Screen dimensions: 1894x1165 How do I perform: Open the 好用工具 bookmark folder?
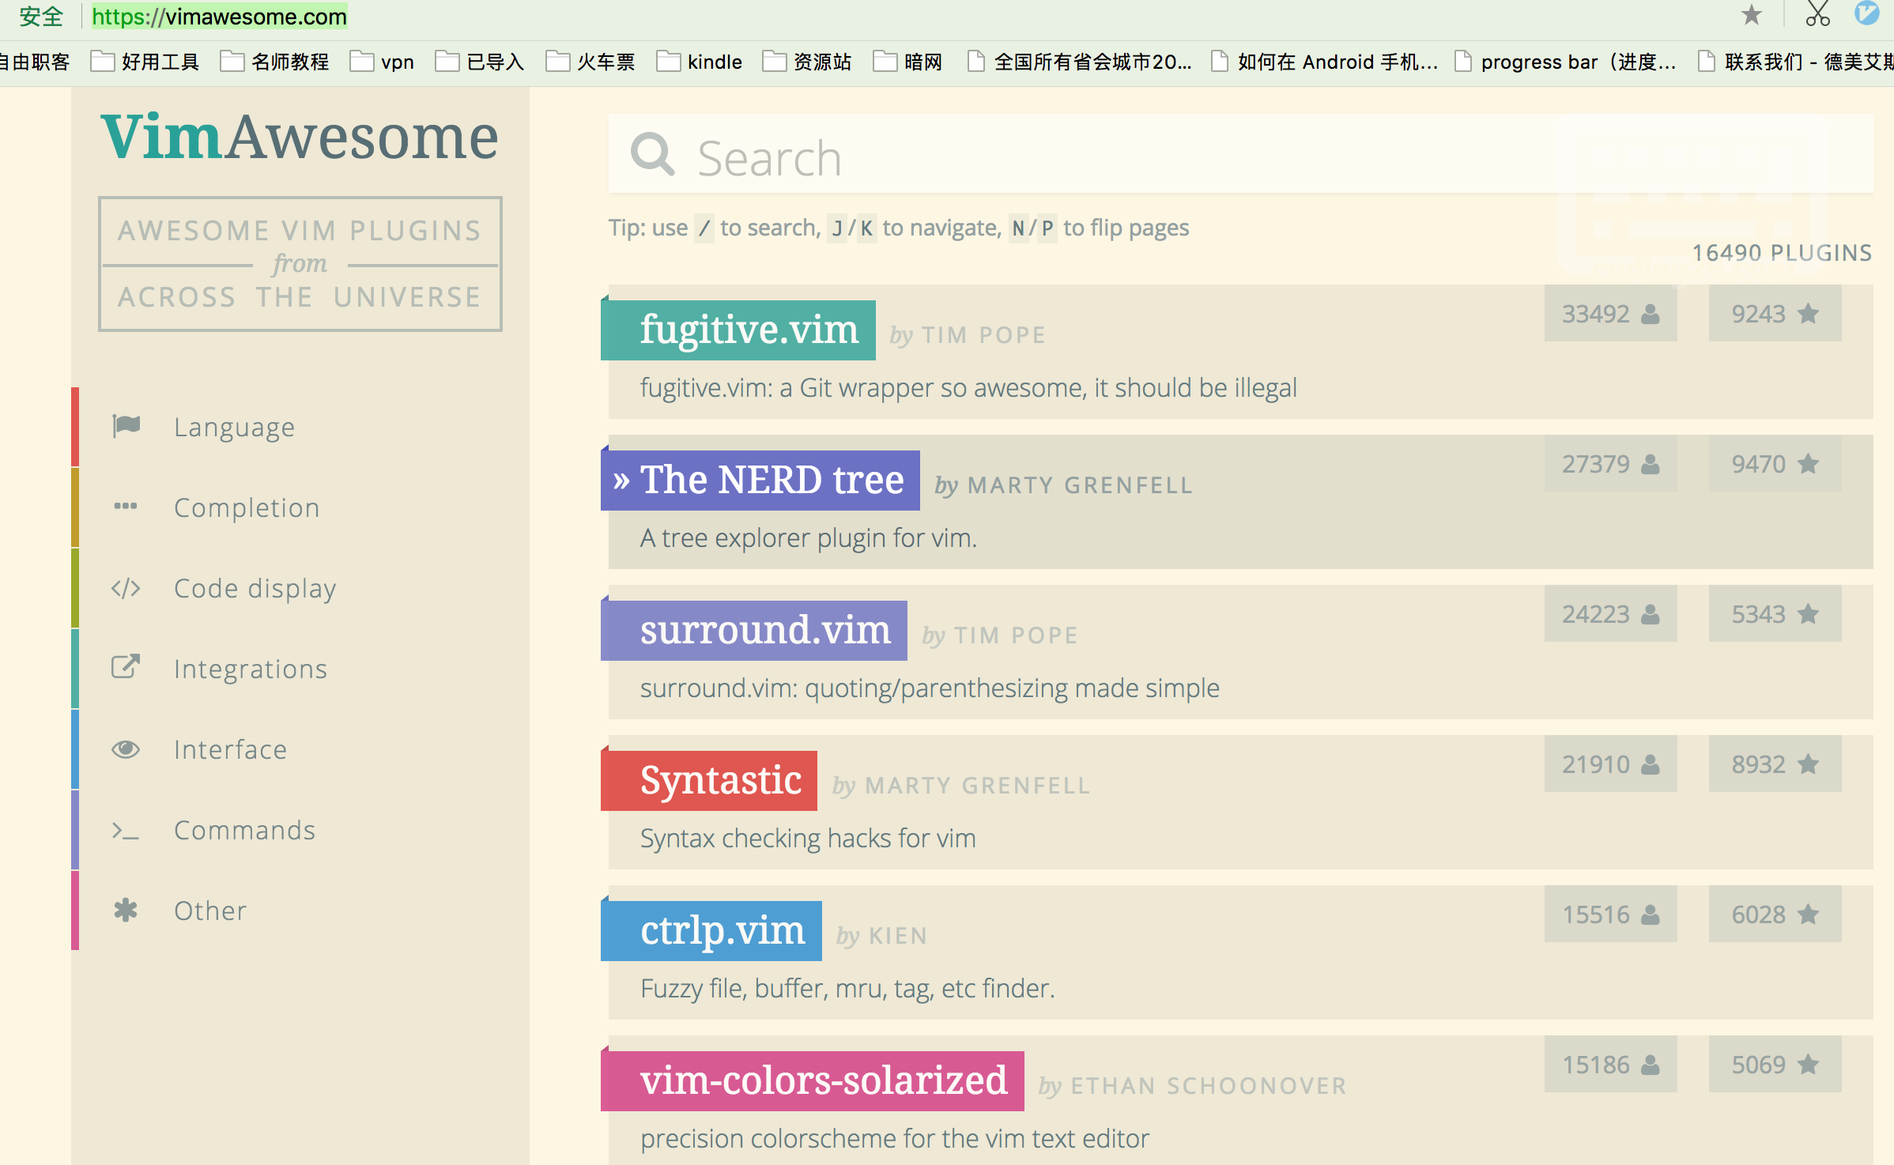pyautogui.click(x=145, y=62)
